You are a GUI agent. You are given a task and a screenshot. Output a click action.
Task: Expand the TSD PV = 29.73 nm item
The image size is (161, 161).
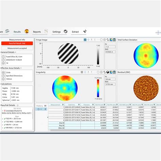click(x=2, y=119)
